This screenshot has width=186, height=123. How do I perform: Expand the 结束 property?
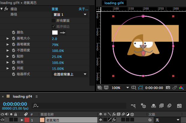point(7,62)
